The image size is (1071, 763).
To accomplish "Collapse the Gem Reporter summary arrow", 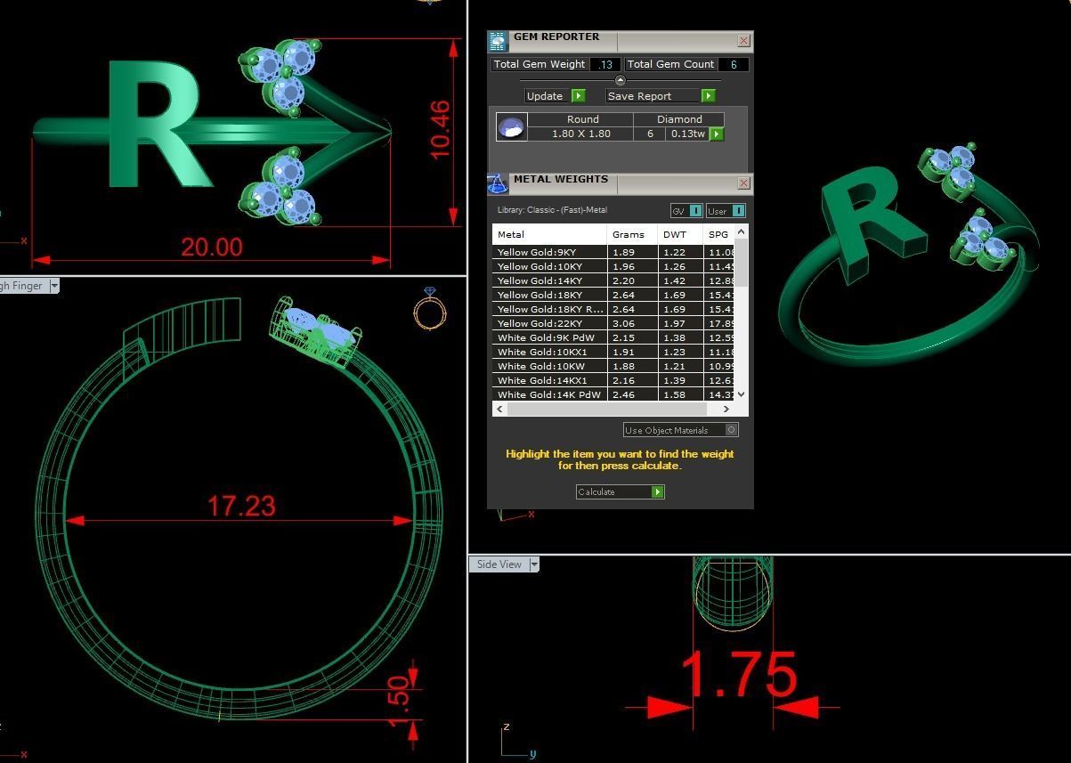I will tap(621, 81).
